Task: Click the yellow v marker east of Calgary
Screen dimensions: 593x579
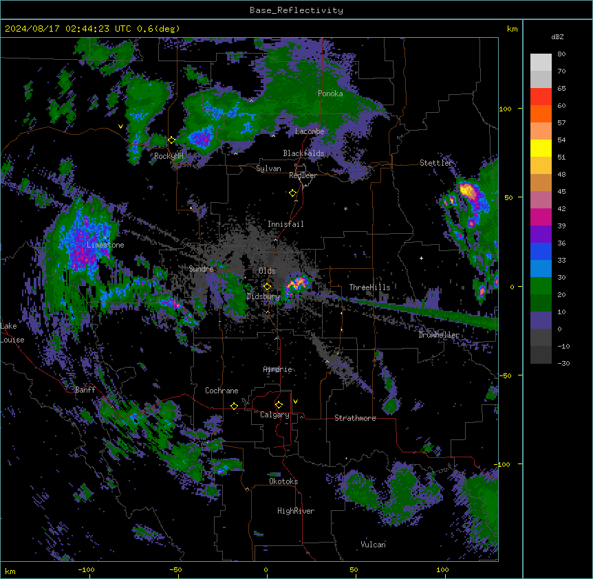Action: (x=295, y=402)
